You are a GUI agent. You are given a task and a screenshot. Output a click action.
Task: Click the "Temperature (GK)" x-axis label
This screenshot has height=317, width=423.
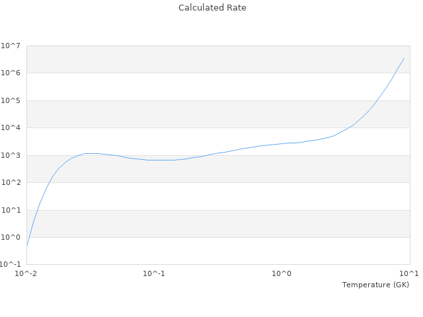375,285
